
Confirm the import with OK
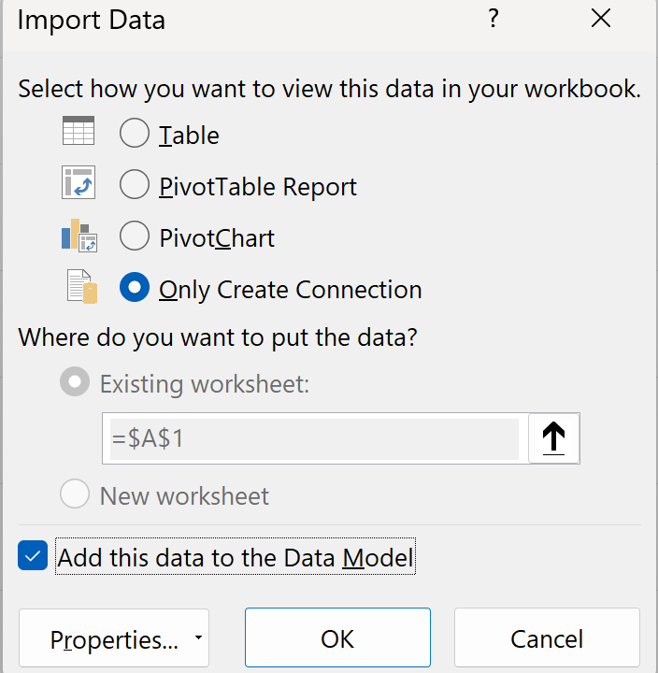click(x=337, y=638)
